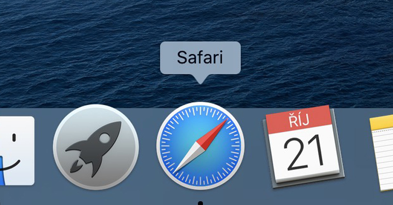Open the Finder smiley face icon

click(x=17, y=151)
